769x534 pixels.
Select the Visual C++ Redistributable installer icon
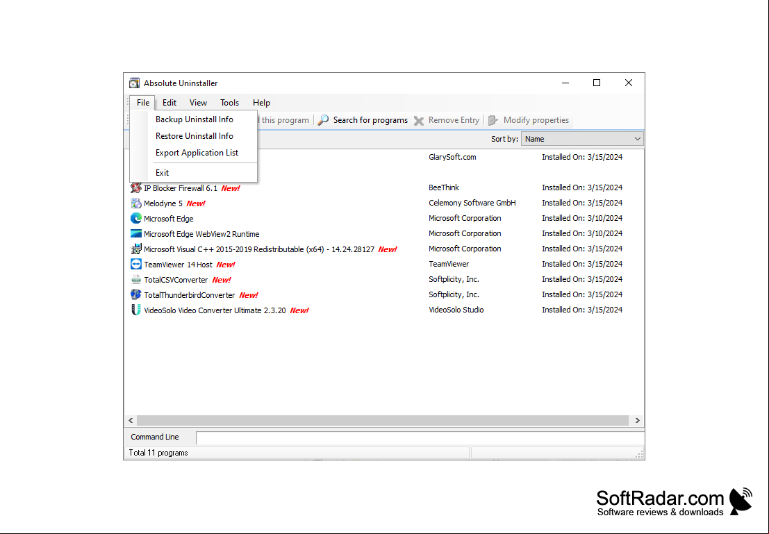[136, 249]
